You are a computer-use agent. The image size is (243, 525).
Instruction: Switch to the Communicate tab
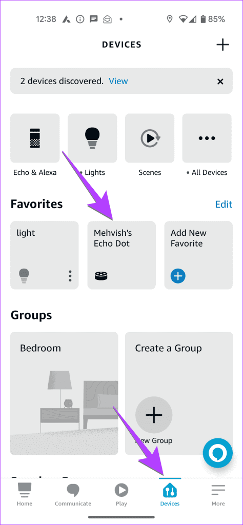pos(73,495)
